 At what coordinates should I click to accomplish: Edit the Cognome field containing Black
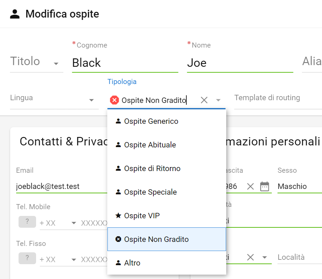point(125,63)
